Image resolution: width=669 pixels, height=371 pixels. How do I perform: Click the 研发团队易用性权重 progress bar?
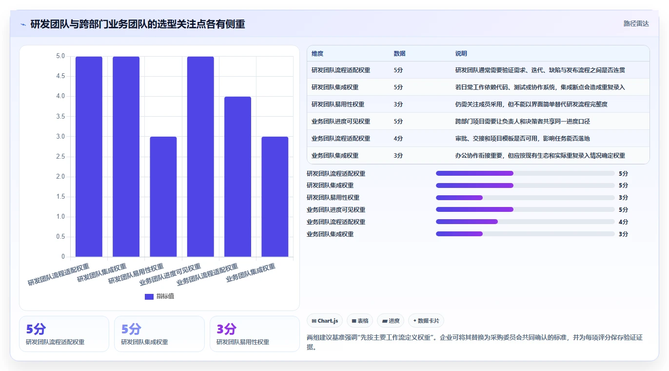point(525,198)
